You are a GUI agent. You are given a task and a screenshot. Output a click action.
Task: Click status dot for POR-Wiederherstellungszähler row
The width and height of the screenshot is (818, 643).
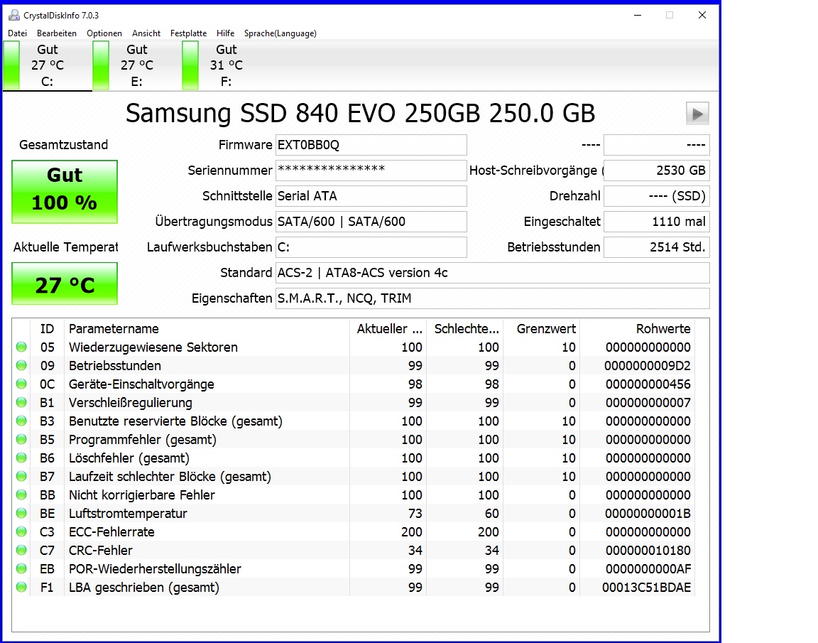[21, 568]
